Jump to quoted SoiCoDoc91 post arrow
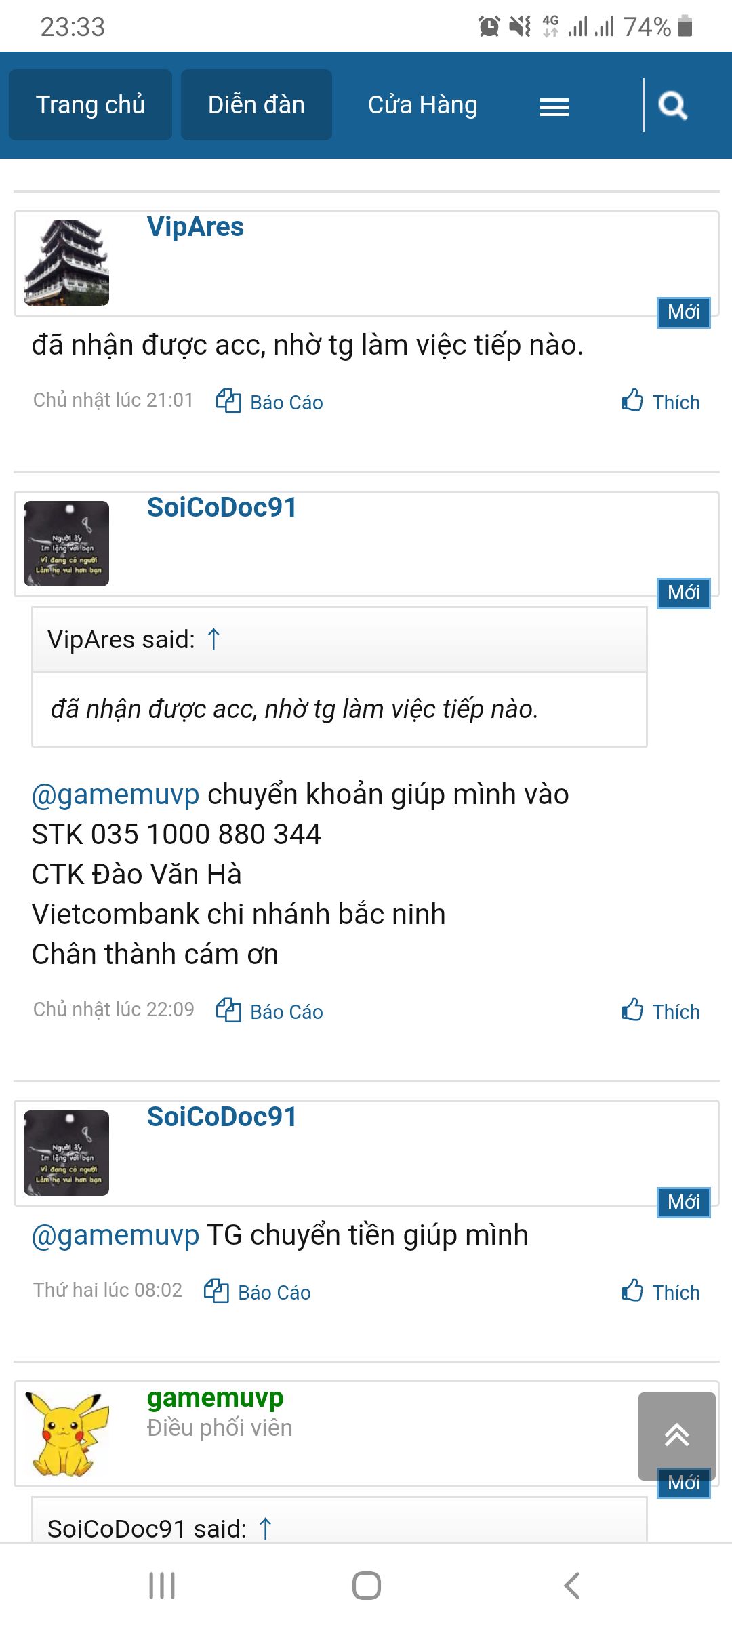This screenshot has height=1627, width=732. click(265, 1528)
